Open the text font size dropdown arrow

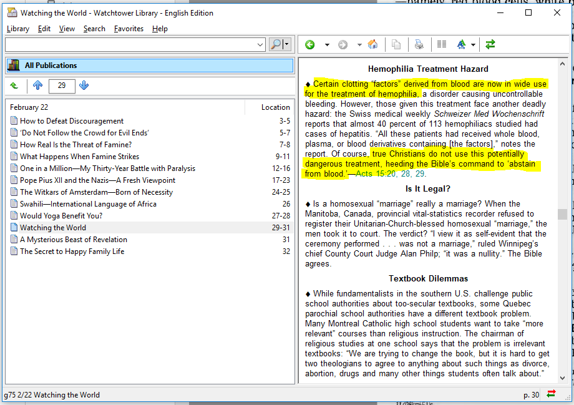[x=473, y=44]
